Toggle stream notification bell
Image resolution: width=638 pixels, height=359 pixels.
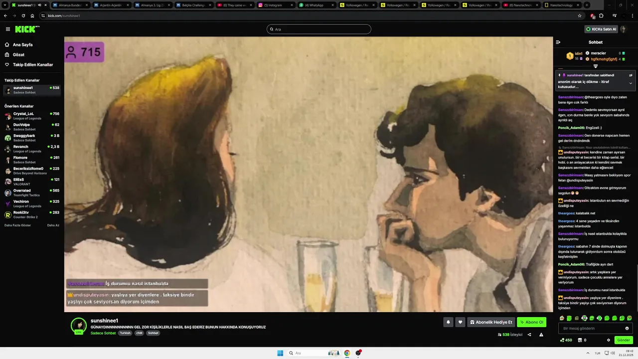(x=448, y=322)
